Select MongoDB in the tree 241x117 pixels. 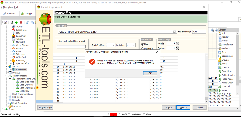click(20, 42)
